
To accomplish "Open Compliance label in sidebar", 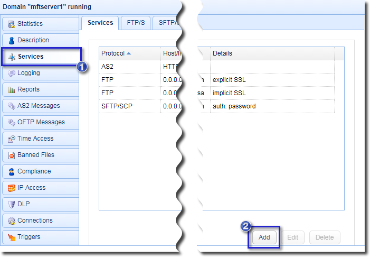I will pyautogui.click(x=34, y=171).
